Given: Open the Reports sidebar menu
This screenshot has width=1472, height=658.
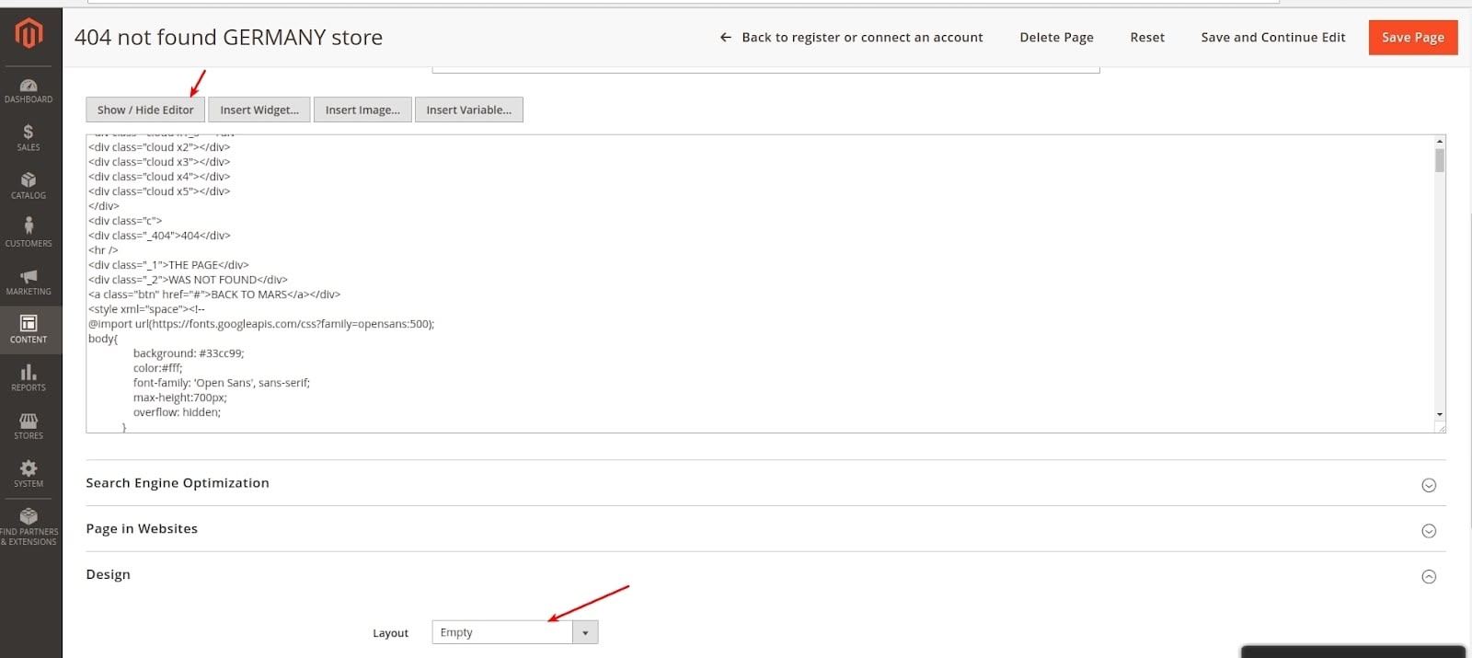Looking at the screenshot, I should pyautogui.click(x=29, y=377).
